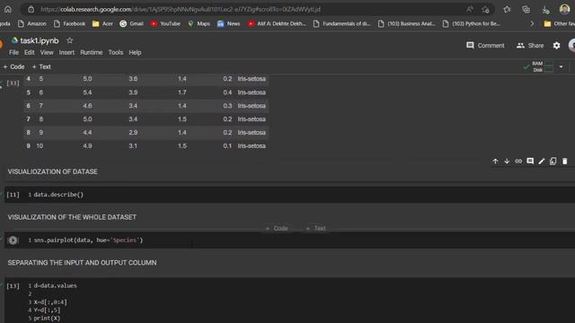Click the VISUALIOZATION OF DATASE heading

(x=53, y=171)
